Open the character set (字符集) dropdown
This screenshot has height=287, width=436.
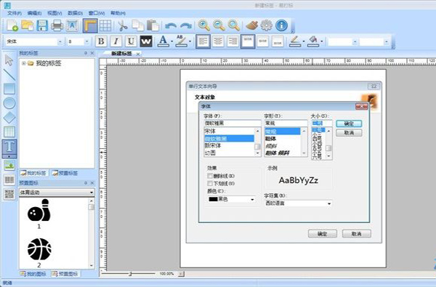click(x=298, y=203)
